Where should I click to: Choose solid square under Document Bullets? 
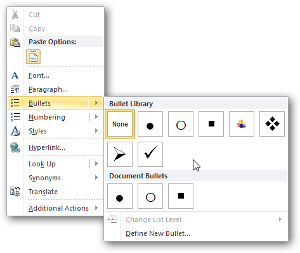[181, 196]
